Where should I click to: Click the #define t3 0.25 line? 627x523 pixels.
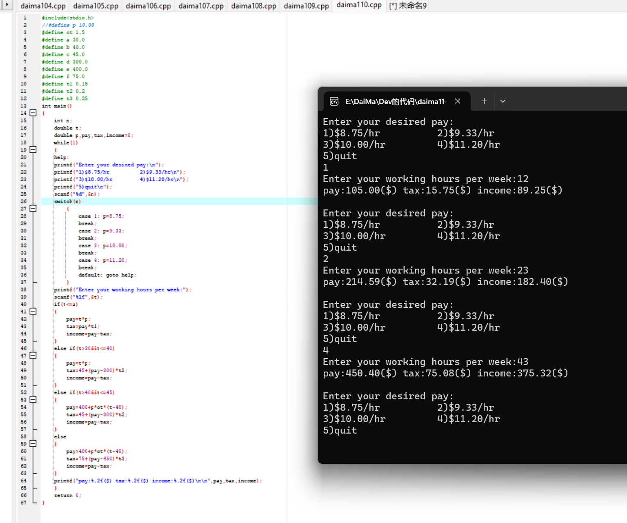click(x=64, y=98)
